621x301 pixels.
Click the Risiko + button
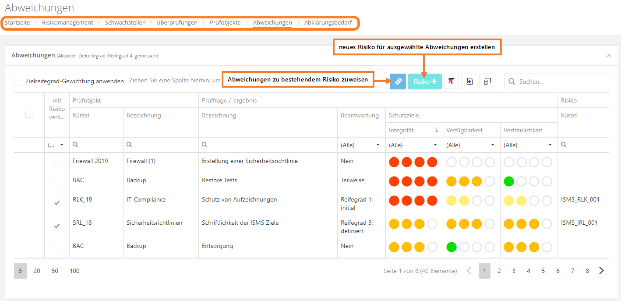425,81
